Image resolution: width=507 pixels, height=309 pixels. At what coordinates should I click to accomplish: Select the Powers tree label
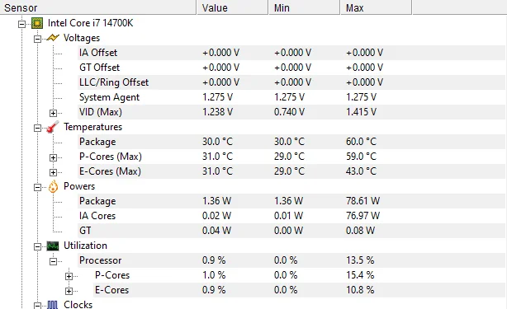pyautogui.click(x=79, y=186)
